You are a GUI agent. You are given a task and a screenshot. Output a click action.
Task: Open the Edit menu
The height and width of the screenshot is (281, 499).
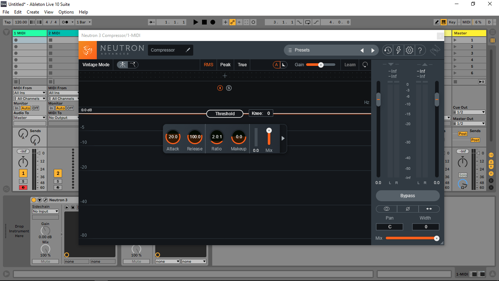18,12
